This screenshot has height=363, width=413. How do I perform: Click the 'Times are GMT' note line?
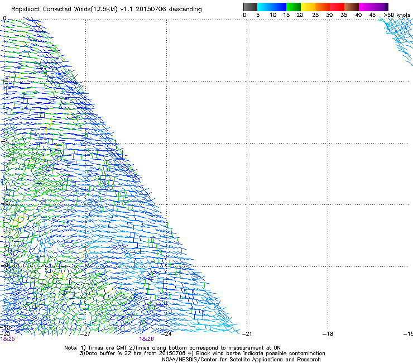[x=172, y=348]
